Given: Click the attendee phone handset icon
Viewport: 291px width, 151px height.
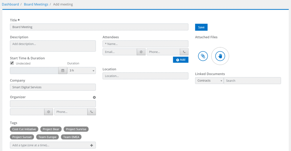Looking at the screenshot, I should click(184, 52).
